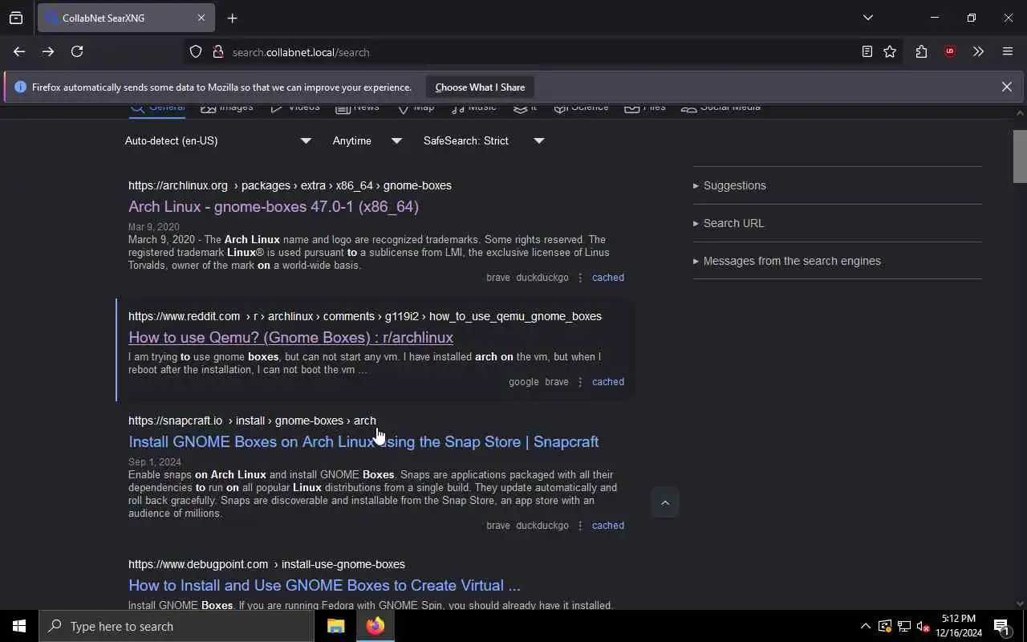
Task: Go back to the previous page
Action: [19, 51]
